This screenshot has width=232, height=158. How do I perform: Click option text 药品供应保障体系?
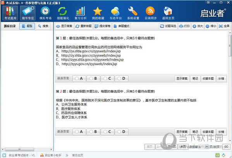click(x=74, y=113)
